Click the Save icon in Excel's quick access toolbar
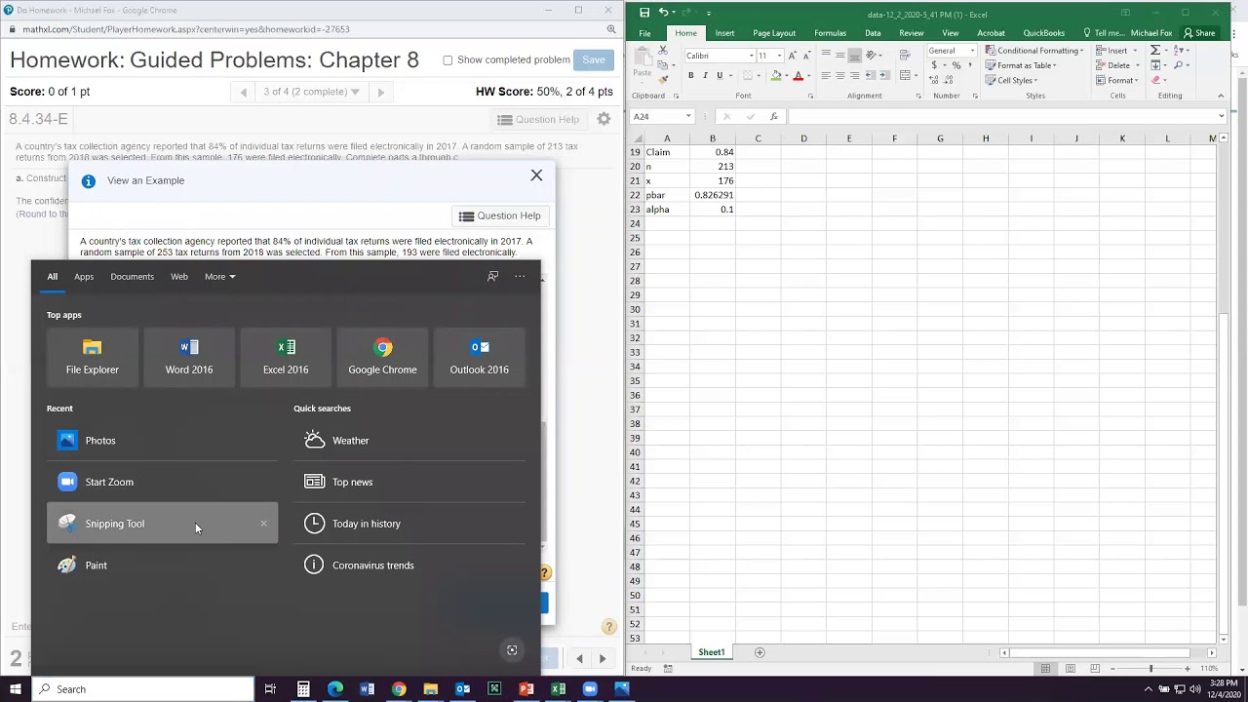The height and width of the screenshot is (702, 1248). [644, 13]
